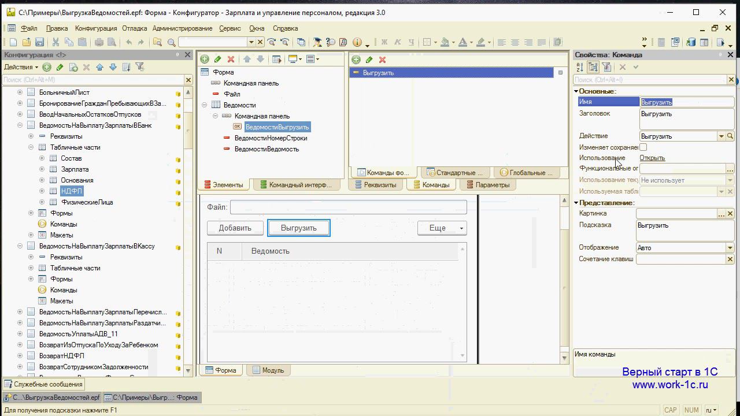Screen dimensions: 740x416
Task: Click the Выгрузить button on form preview
Action: point(299,228)
